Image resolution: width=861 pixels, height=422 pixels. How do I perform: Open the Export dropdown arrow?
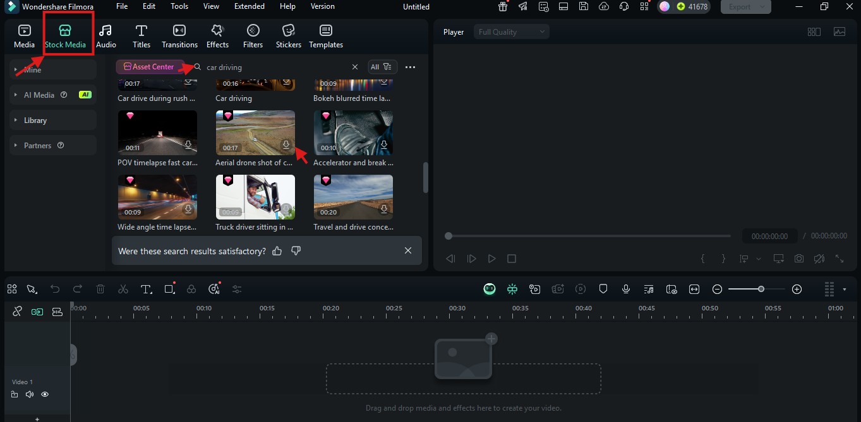pos(763,7)
